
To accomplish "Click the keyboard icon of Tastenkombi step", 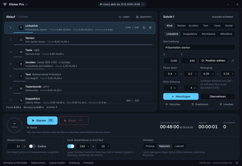I will [x=21, y=88].
